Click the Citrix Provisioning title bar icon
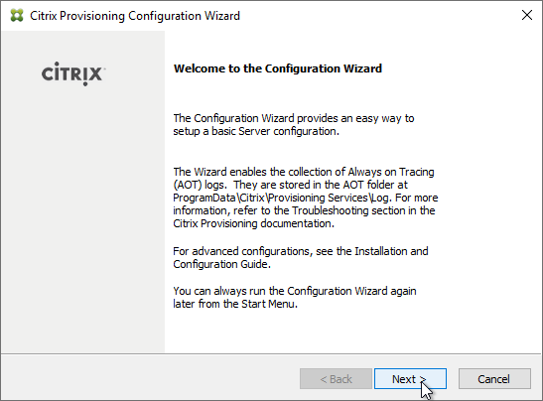 tap(17, 16)
